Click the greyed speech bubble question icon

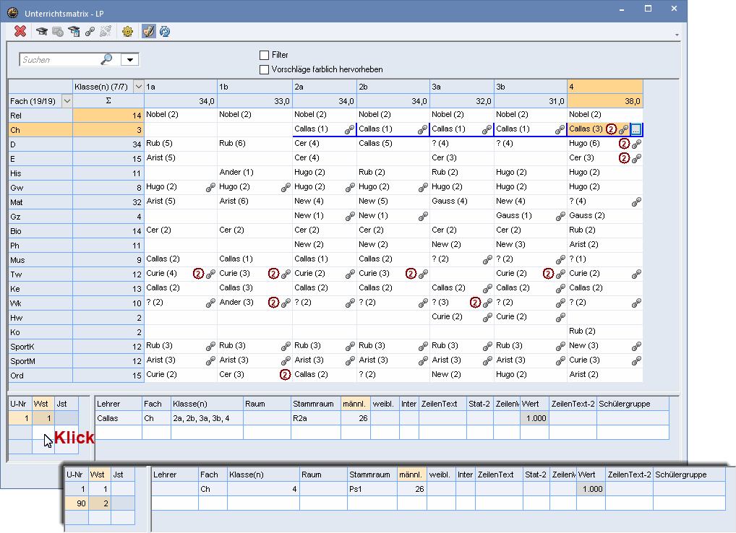58,31
